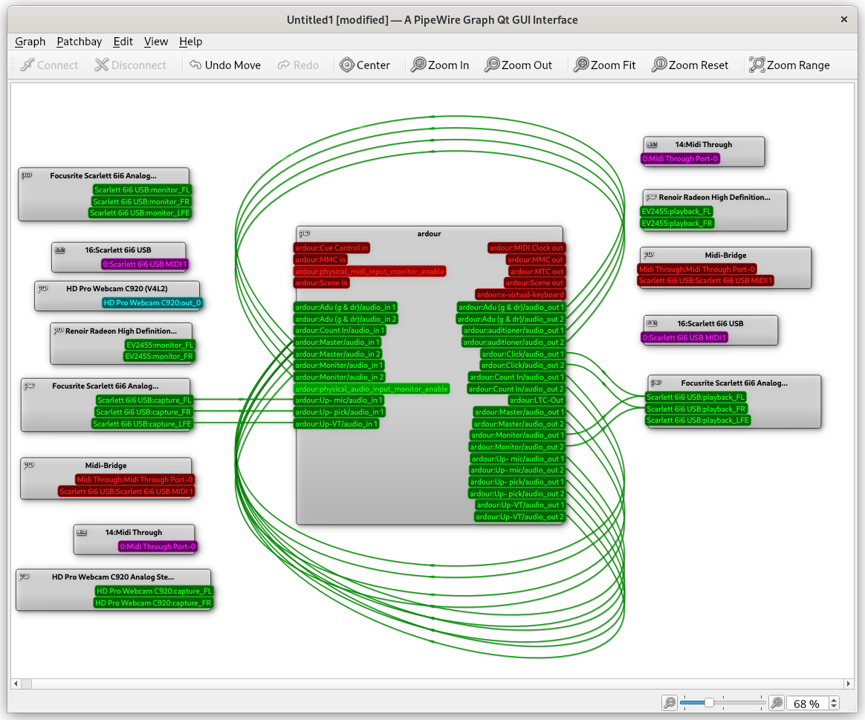Click PipeWire icon on right Renoir Radeon node
This screenshot has height=720, width=865.
651,197
